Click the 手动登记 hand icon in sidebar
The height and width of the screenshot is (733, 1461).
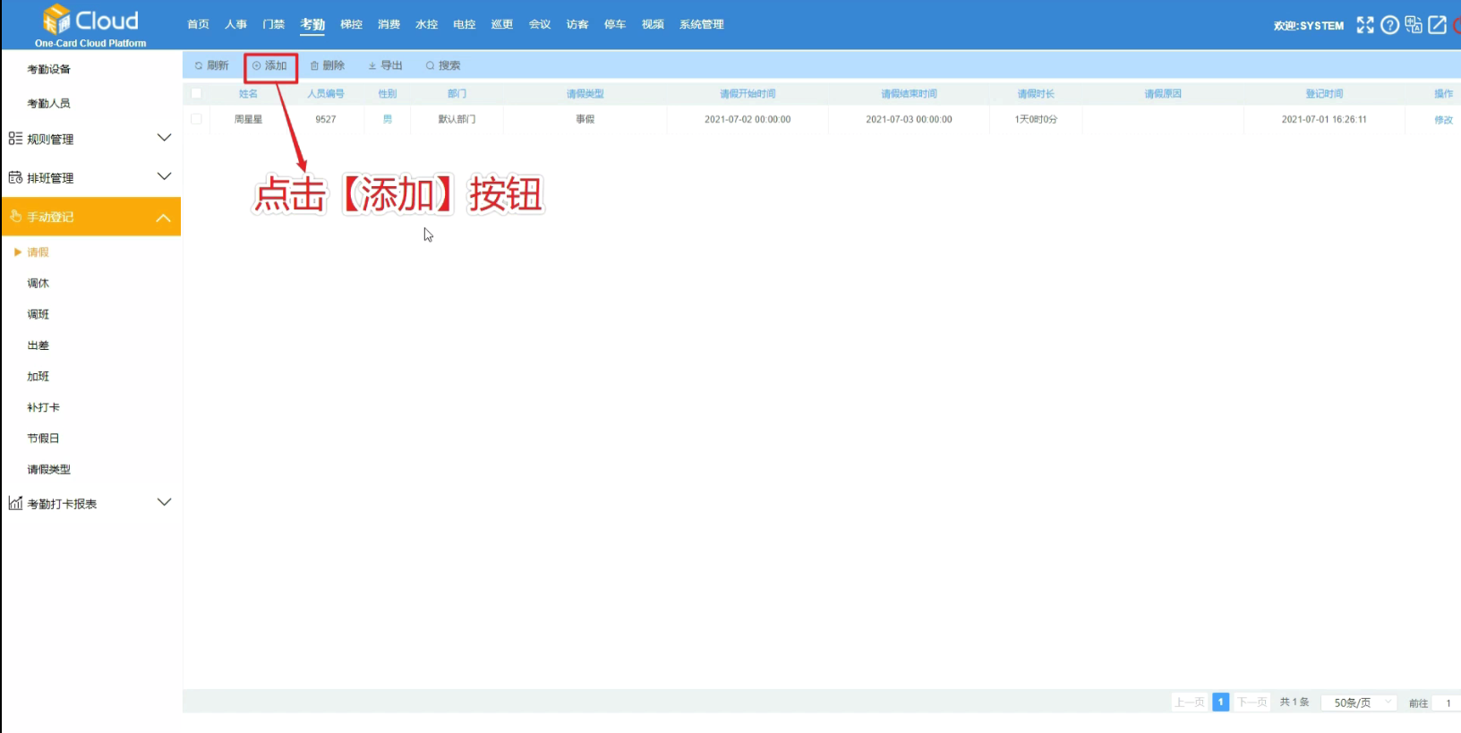15,217
